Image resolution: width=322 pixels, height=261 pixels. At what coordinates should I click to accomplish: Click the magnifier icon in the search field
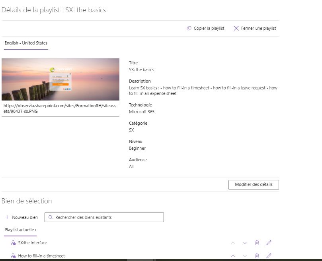click(51, 217)
